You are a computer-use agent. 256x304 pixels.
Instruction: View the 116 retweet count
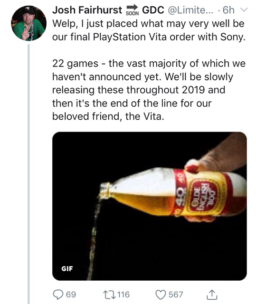pyautogui.click(x=123, y=294)
